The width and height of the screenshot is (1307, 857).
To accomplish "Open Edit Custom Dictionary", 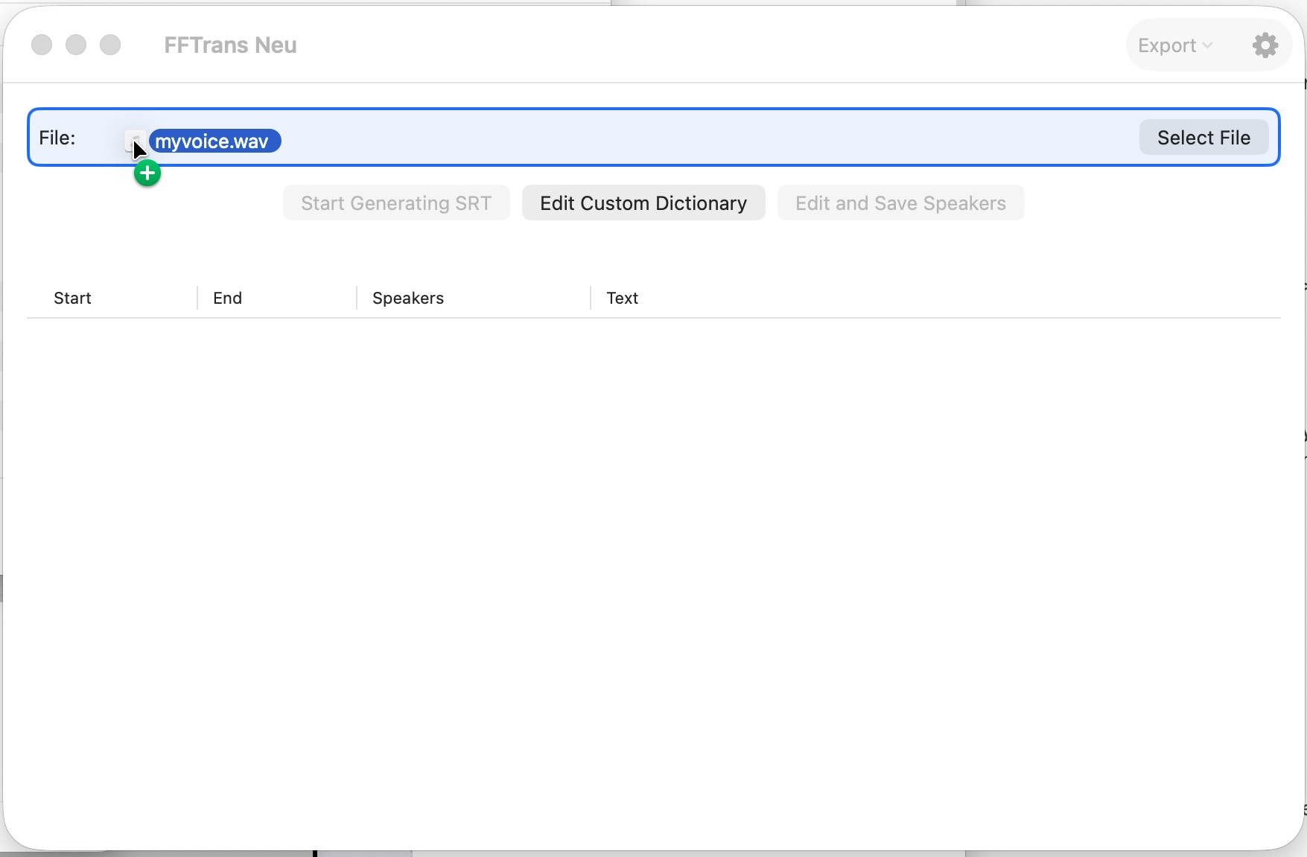I will pos(643,203).
